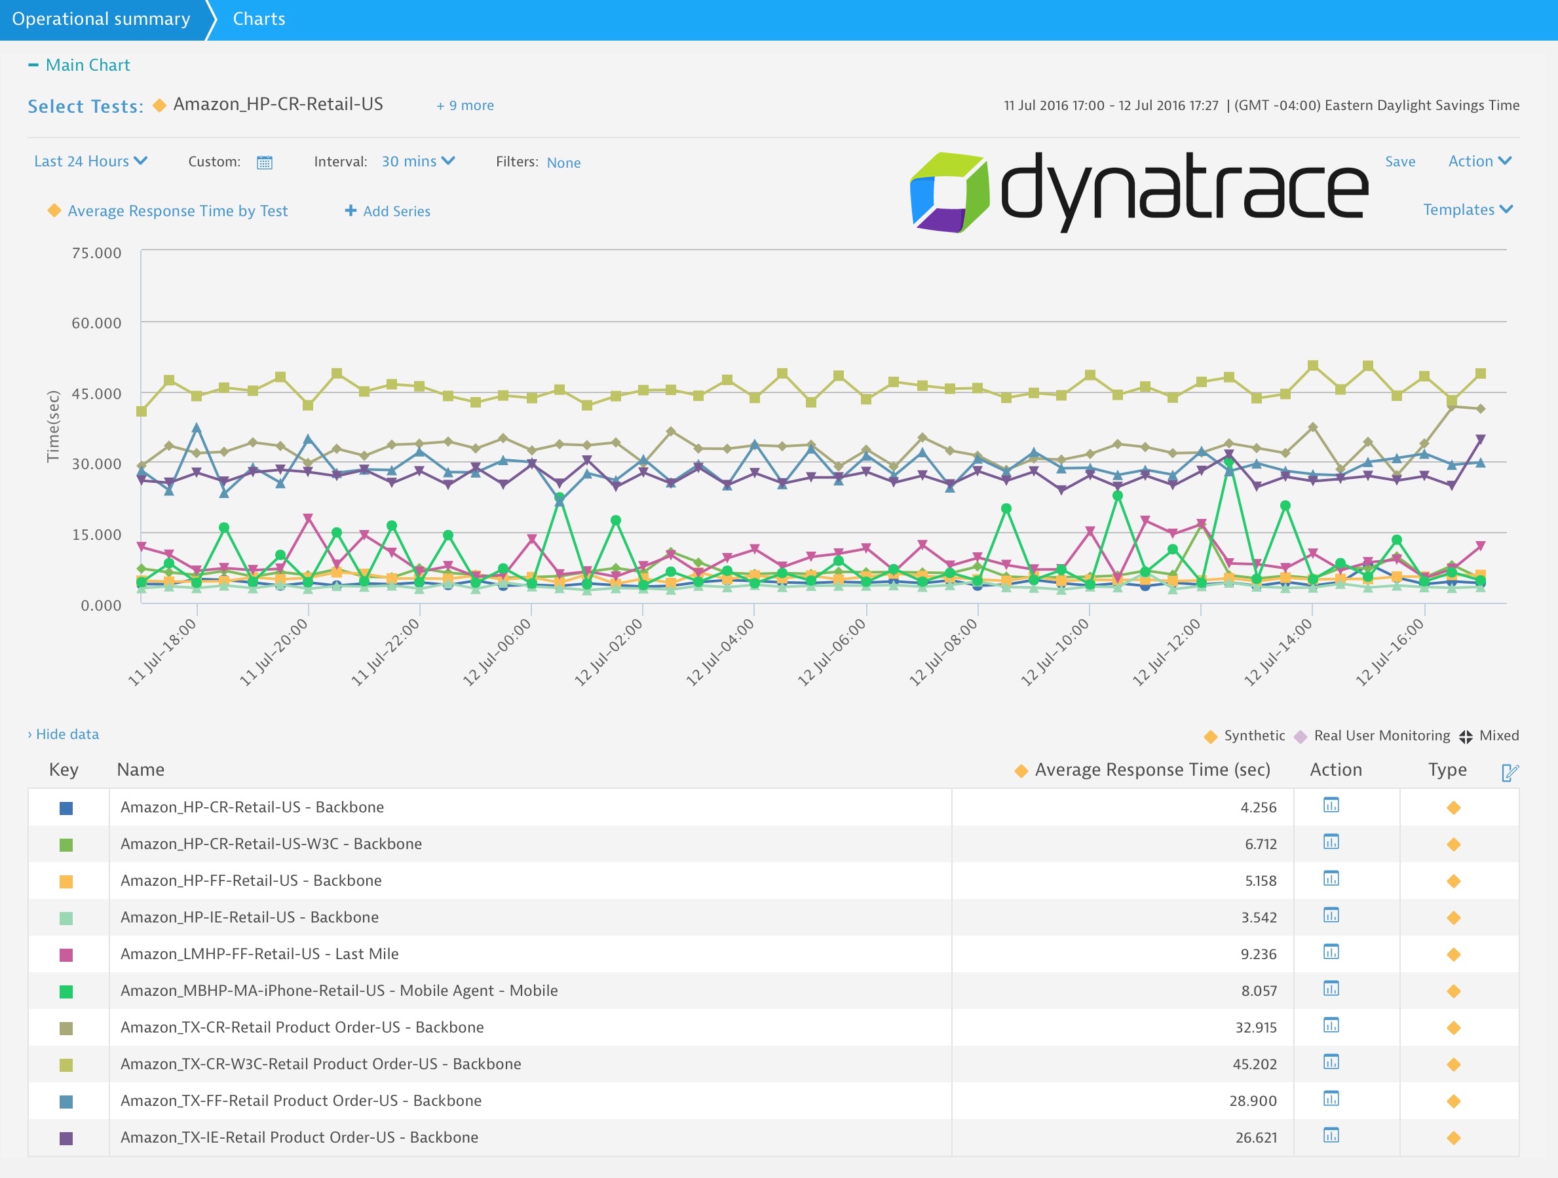Select Amazon_MBHP-MA-iPhone-Retail-US - Mobile Agent row name

339,991
